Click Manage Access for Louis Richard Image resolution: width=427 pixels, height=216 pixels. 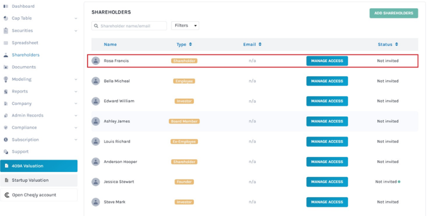click(327, 142)
